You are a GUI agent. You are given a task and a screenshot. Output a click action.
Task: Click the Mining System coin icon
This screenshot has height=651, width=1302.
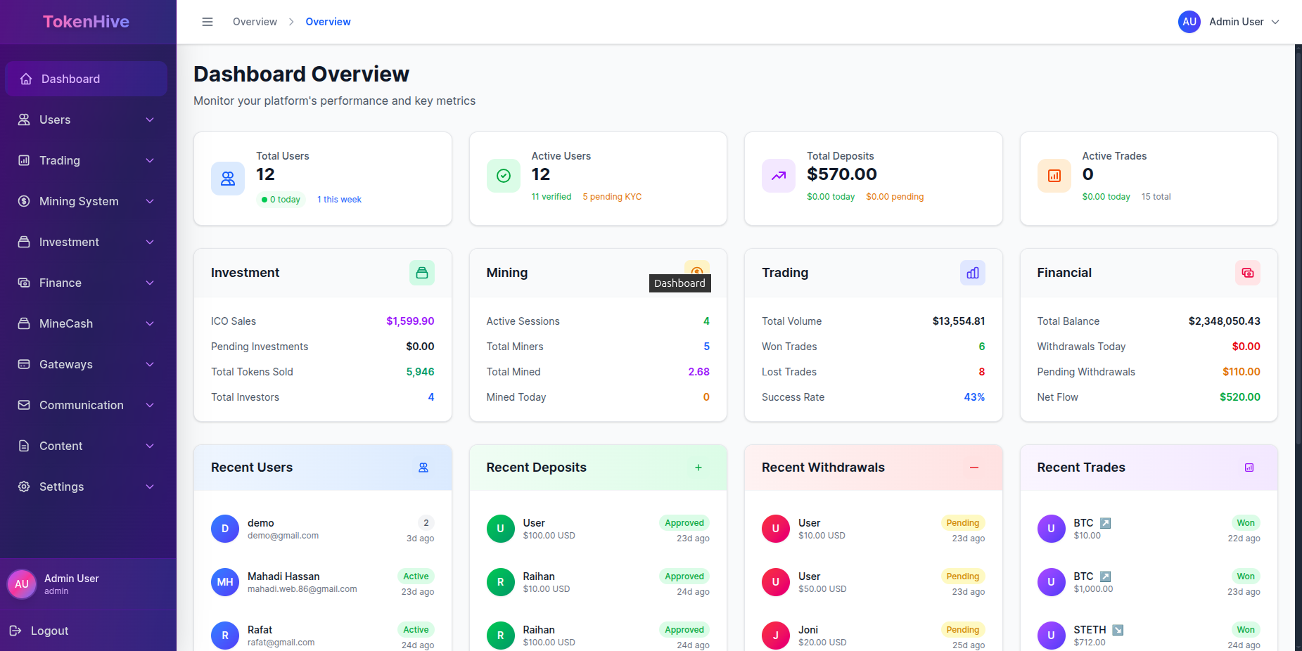point(24,201)
